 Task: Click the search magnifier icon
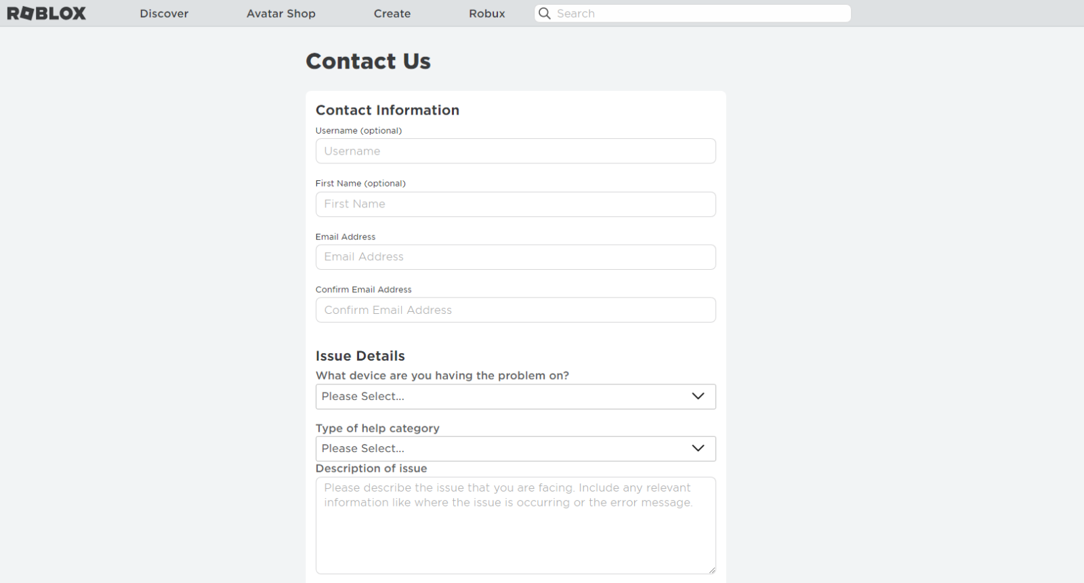click(544, 14)
